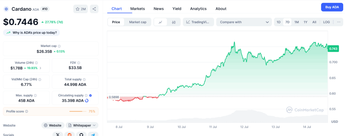Image resolution: width=345 pixels, height=136 pixels.
Task: Click the 0.743 current price label on chart
Action: [333, 48]
